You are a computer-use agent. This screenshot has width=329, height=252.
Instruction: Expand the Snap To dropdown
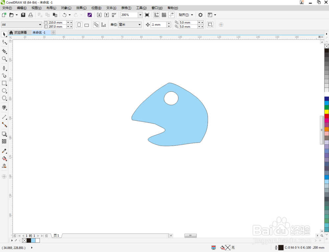coord(192,15)
